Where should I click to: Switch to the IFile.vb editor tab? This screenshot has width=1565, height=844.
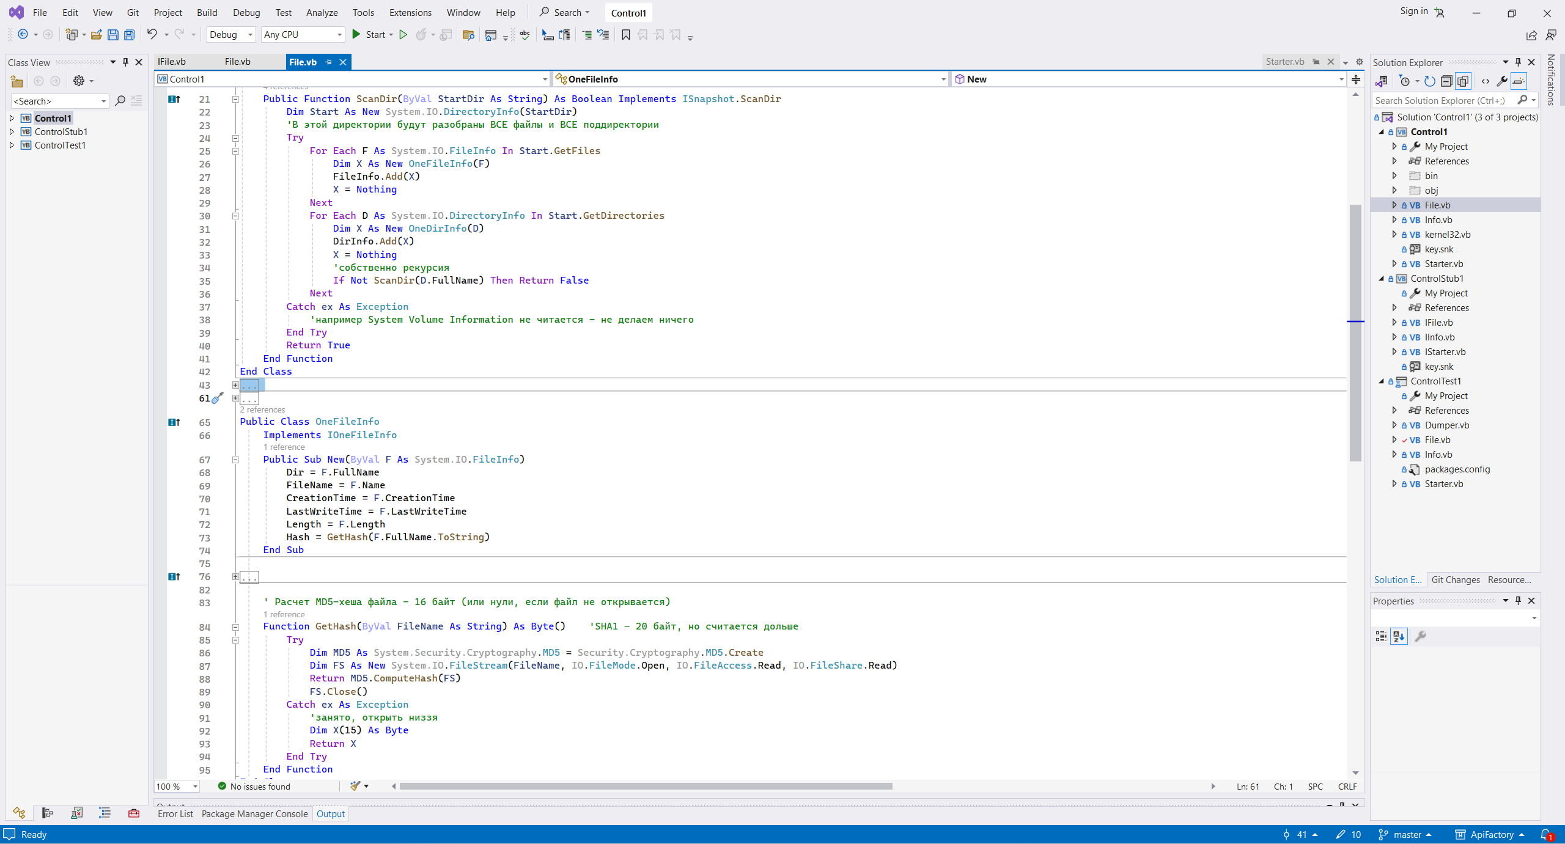[172, 62]
